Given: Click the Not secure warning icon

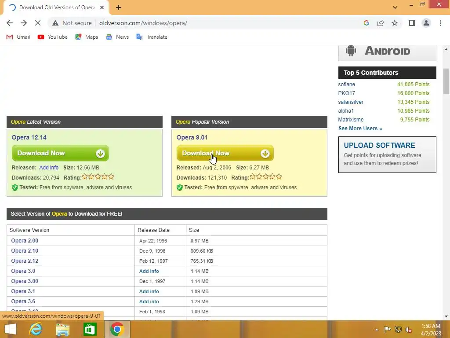Looking at the screenshot, I should (55, 23).
